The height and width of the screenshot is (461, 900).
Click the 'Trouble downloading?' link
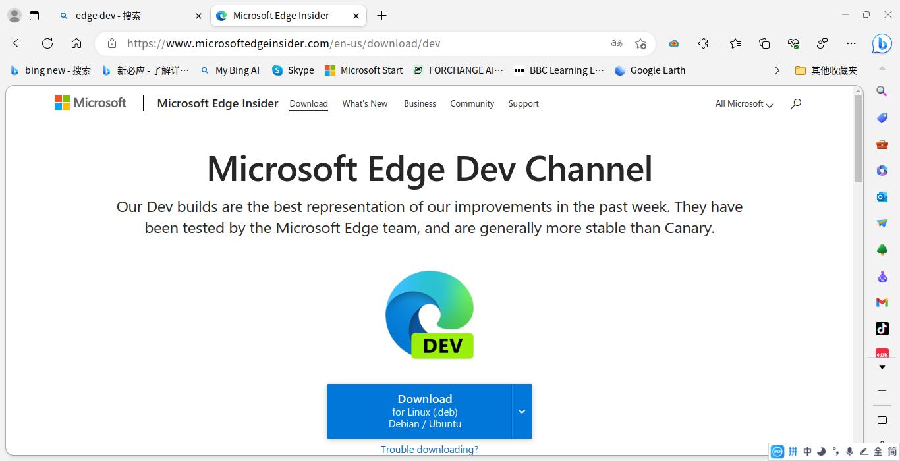point(429,450)
